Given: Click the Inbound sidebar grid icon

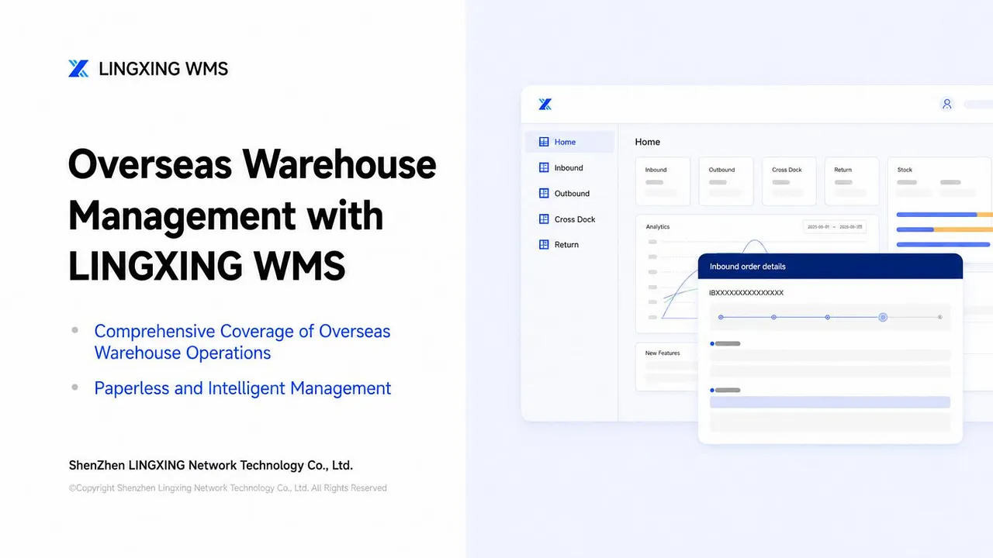Looking at the screenshot, I should (x=544, y=167).
